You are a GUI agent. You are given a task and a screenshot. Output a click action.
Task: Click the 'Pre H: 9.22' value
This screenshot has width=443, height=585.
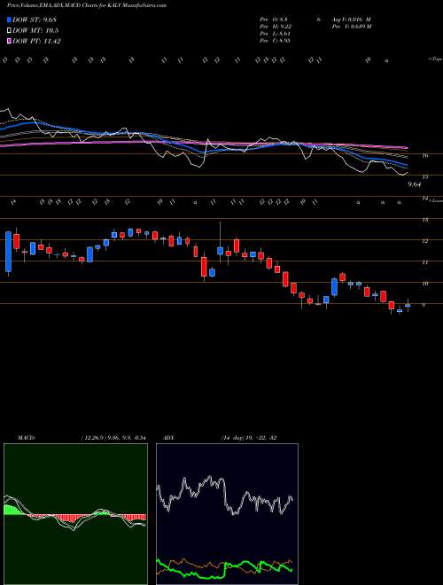pyautogui.click(x=276, y=27)
